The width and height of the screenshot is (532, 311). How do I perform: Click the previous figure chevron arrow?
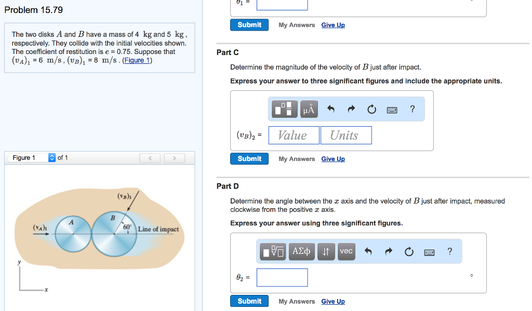pos(150,157)
